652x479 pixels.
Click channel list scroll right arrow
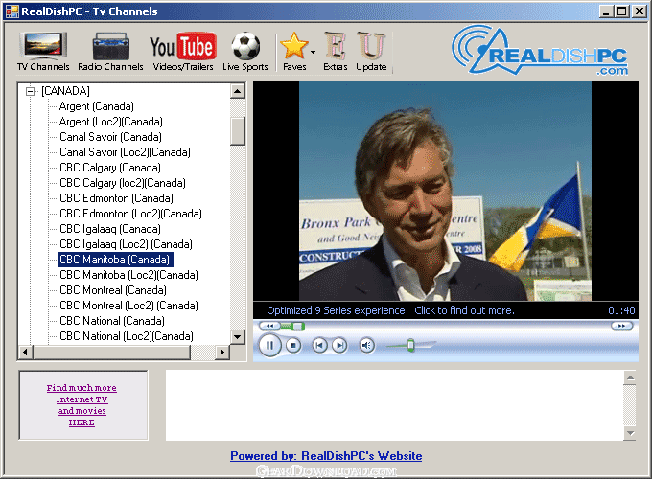point(222,353)
